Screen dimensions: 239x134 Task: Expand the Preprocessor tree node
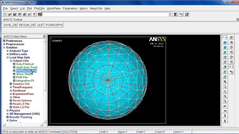(4, 44)
